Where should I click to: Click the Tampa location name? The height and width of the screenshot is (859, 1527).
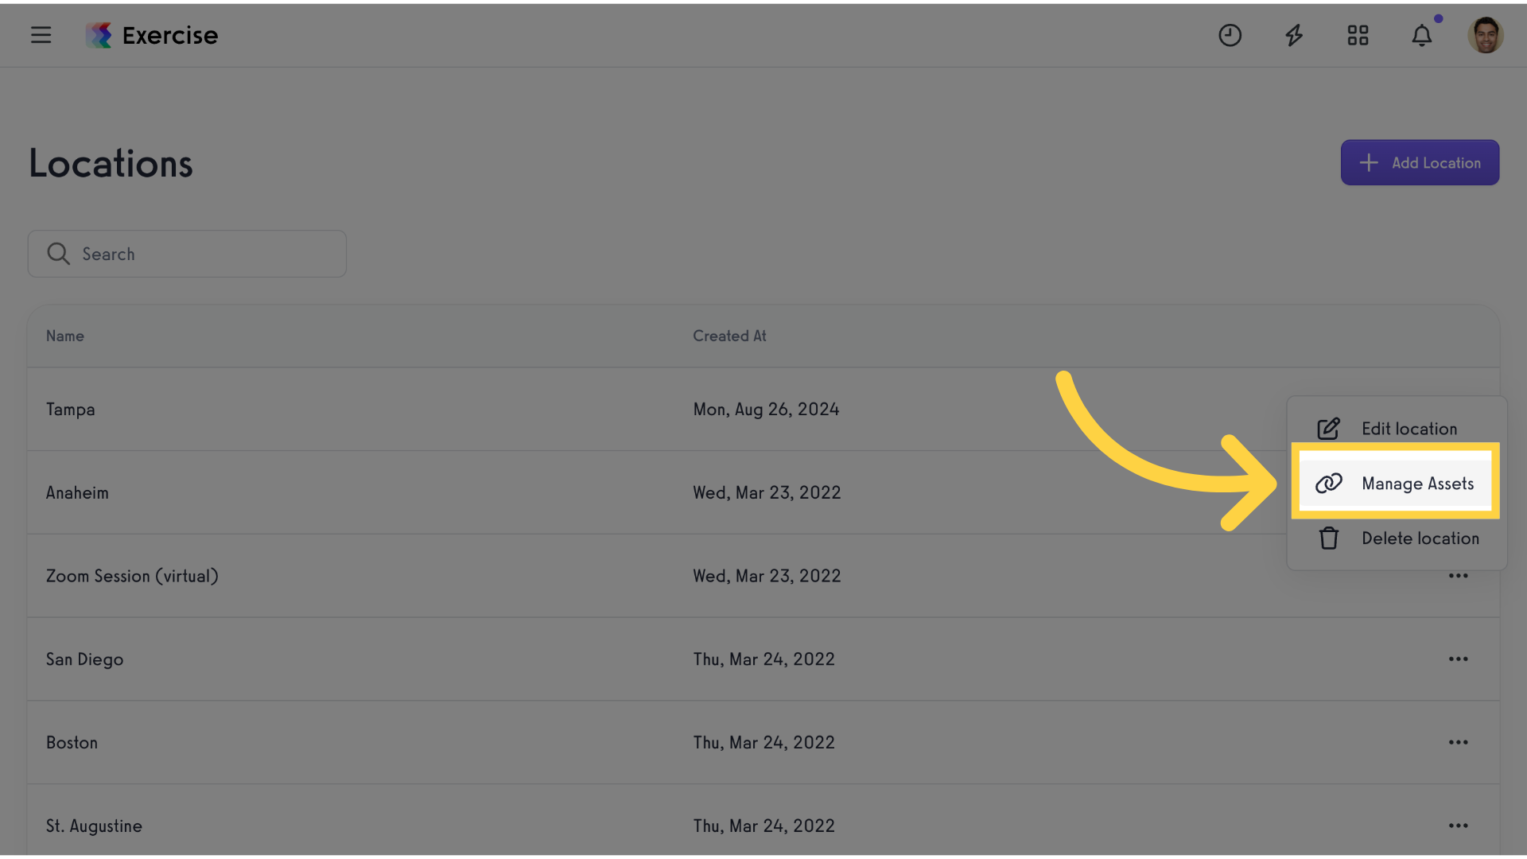(70, 410)
